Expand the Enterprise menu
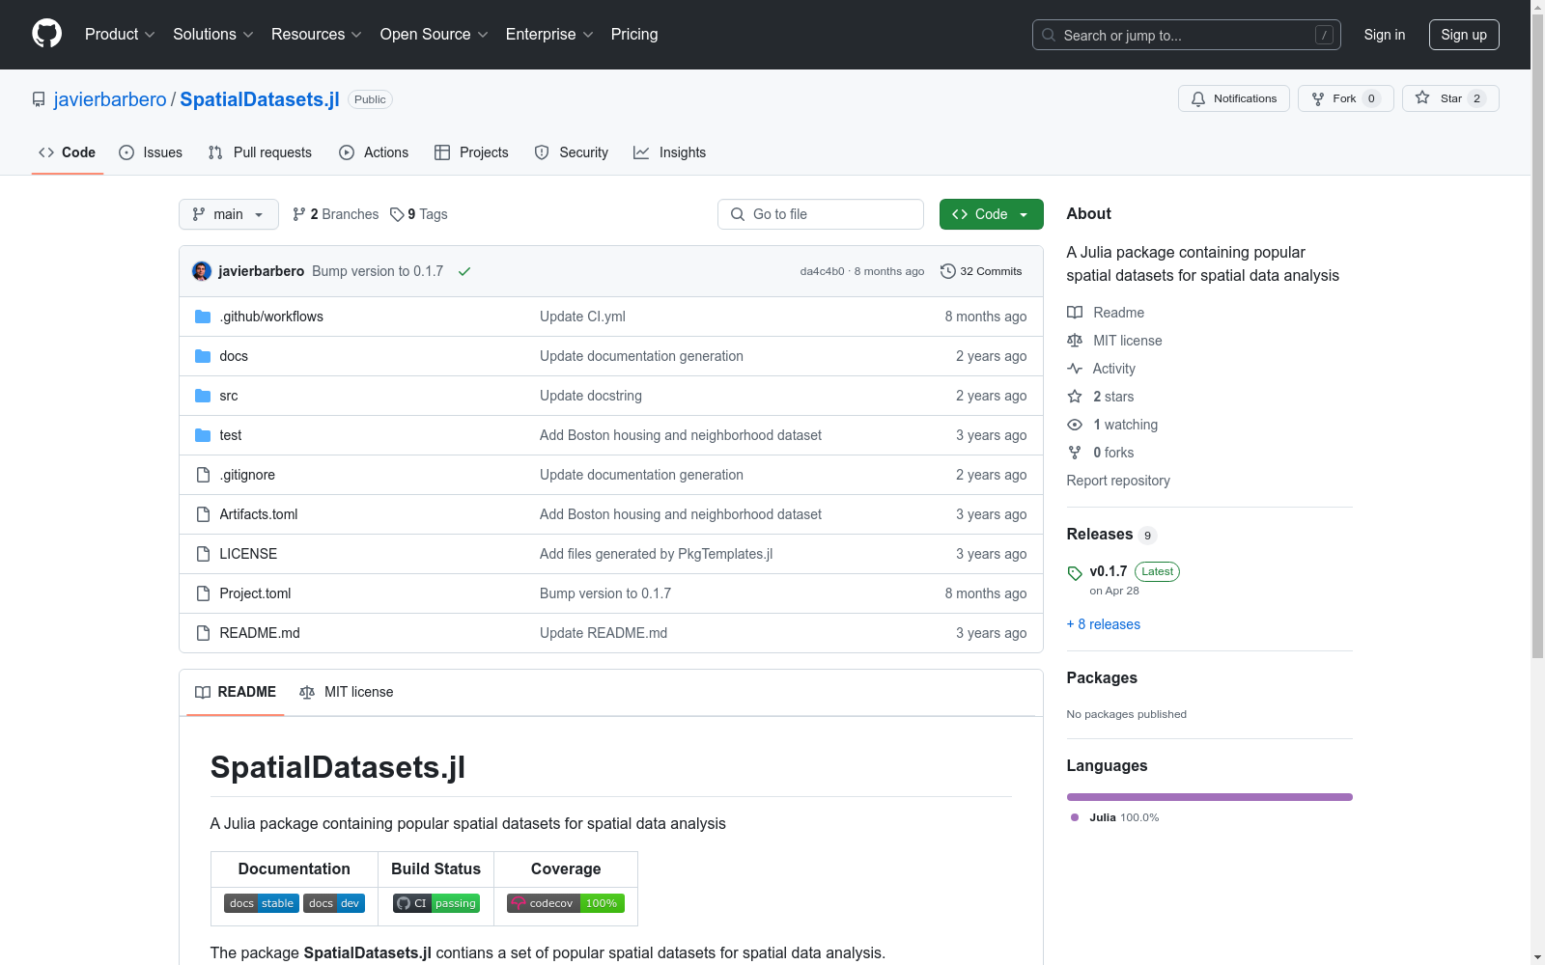This screenshot has width=1545, height=965. [x=549, y=35]
